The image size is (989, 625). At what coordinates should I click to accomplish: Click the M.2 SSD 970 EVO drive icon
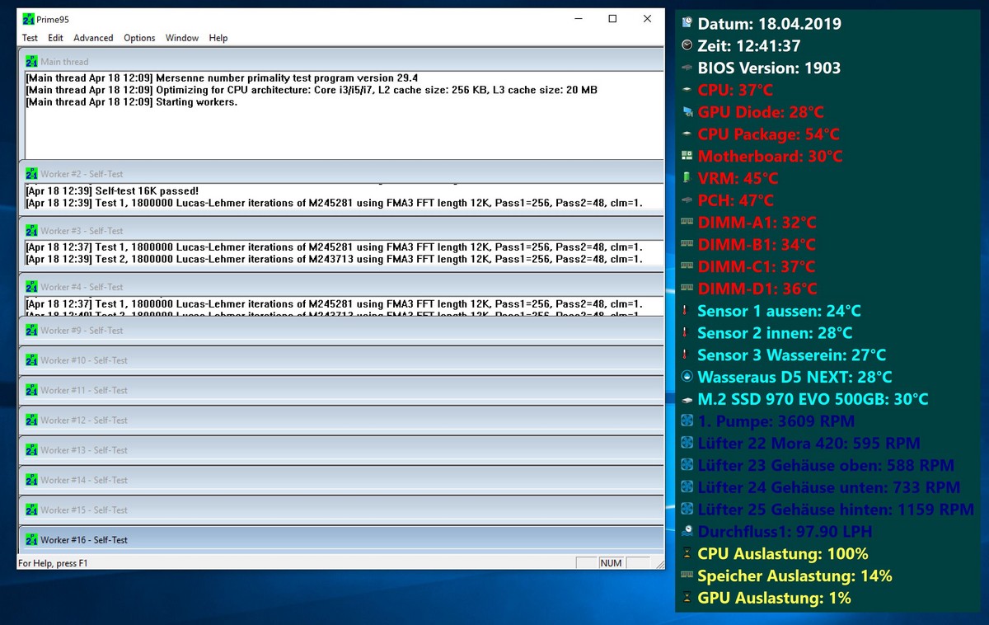pyautogui.click(x=687, y=399)
